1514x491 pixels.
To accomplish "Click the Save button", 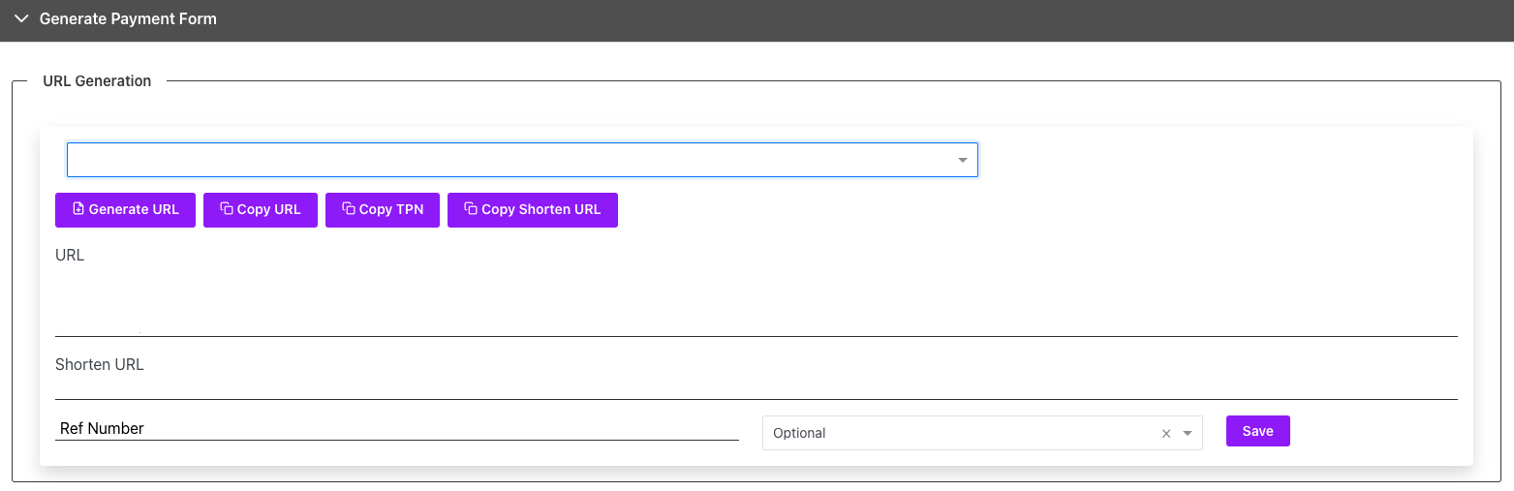I will [x=1257, y=431].
